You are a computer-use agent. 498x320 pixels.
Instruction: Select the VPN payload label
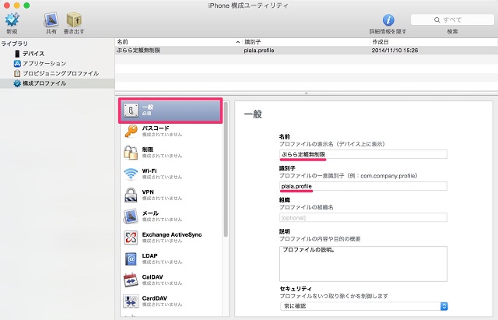click(148, 192)
